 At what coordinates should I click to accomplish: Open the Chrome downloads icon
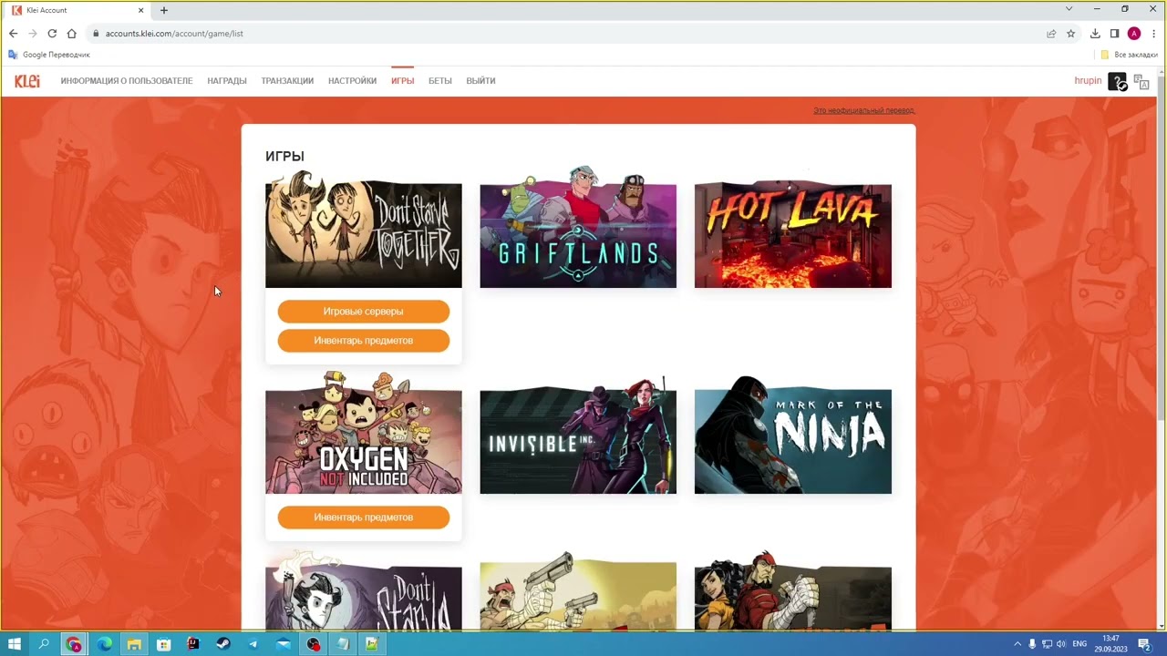coord(1095,34)
